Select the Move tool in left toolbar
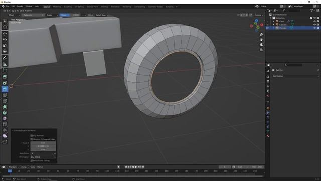 coord(5,34)
